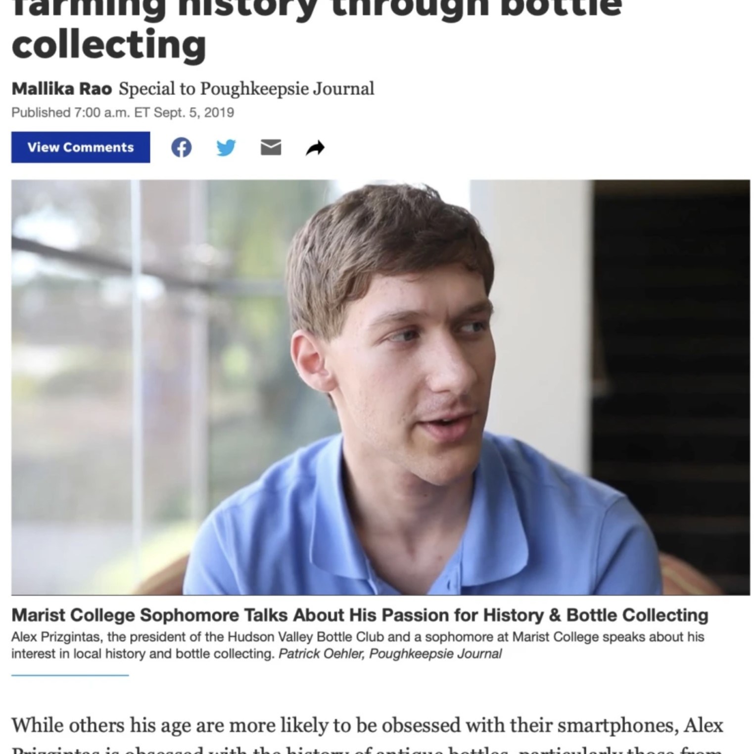Viewport: 754px width, 754px height.
Task: Click the blue divider line below the caption
Action: tap(70, 675)
